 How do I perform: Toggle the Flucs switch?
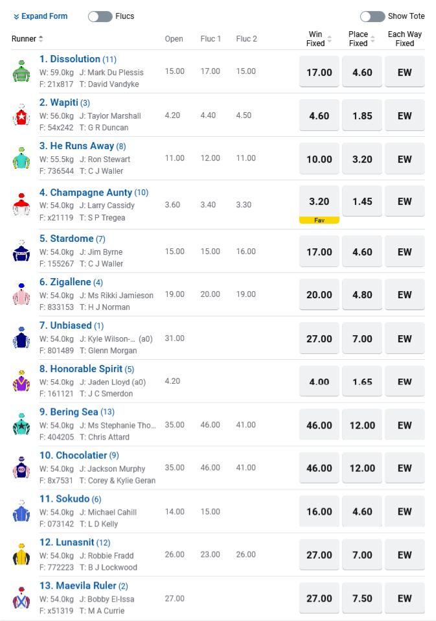100,16
